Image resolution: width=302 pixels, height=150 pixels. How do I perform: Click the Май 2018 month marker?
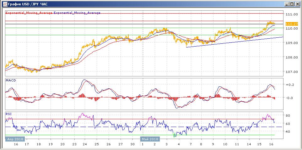click(150, 139)
